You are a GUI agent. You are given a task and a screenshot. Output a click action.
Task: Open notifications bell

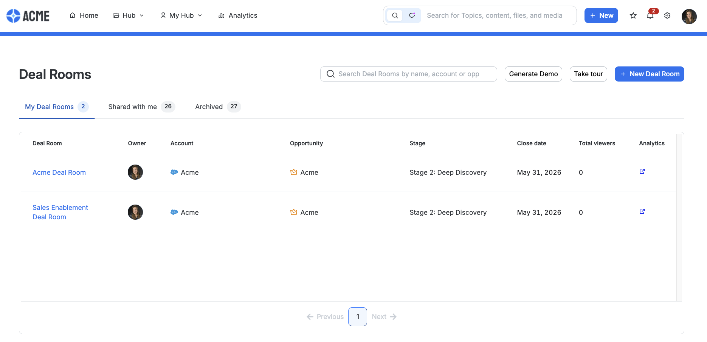pyautogui.click(x=650, y=15)
